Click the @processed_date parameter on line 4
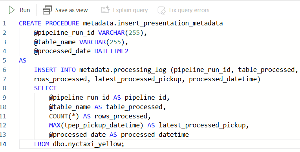The width and height of the screenshot is (300, 152). point(62,51)
